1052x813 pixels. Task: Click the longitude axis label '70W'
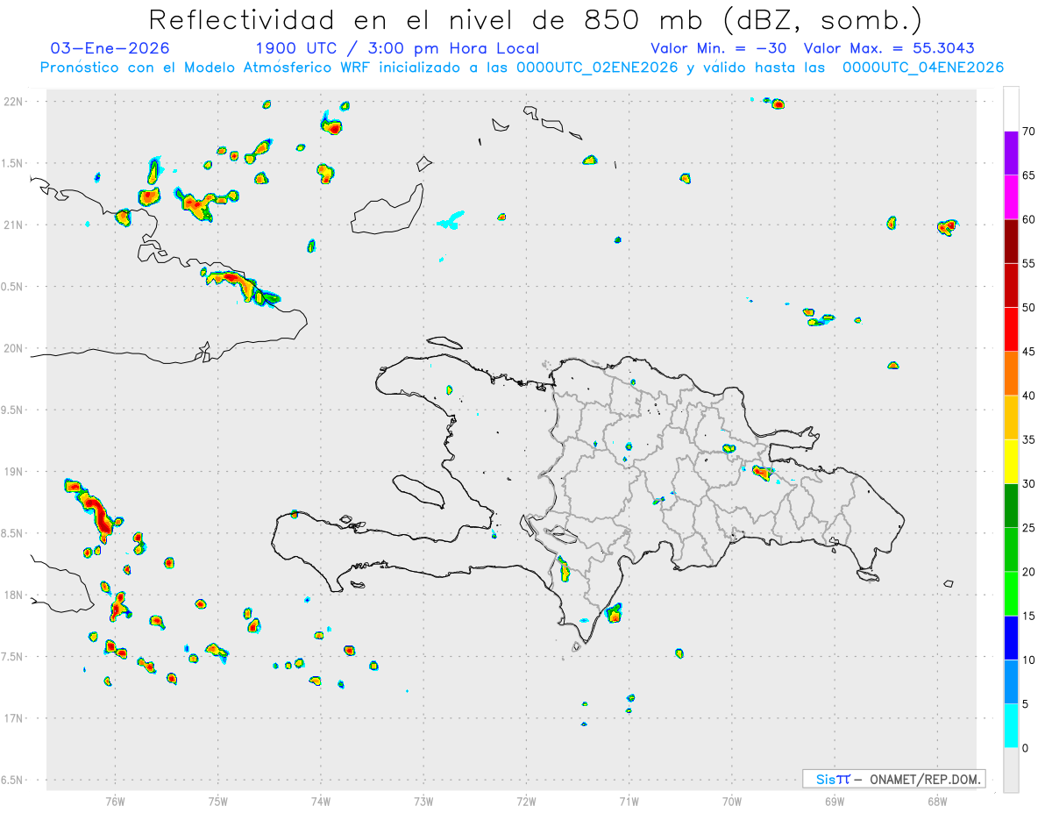click(732, 802)
